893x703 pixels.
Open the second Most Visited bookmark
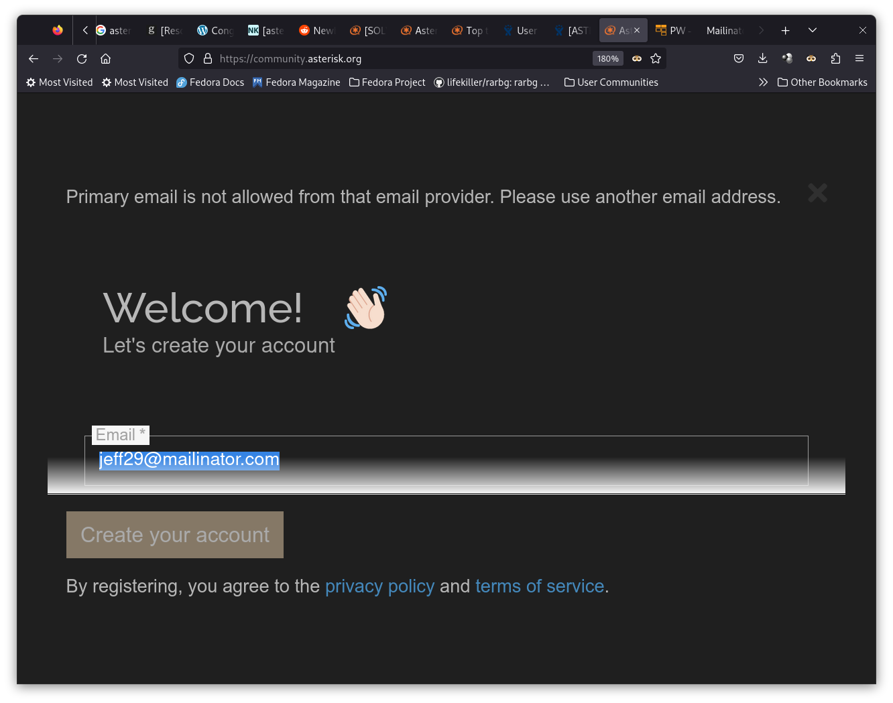coord(135,82)
